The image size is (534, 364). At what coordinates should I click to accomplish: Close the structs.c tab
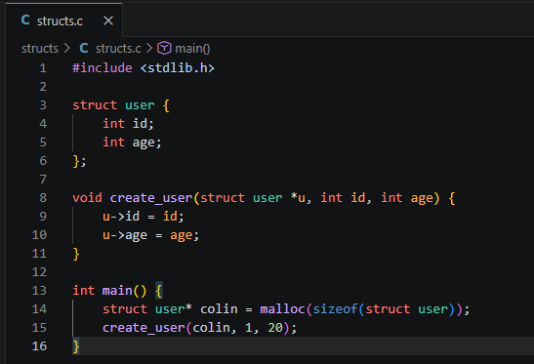(108, 20)
